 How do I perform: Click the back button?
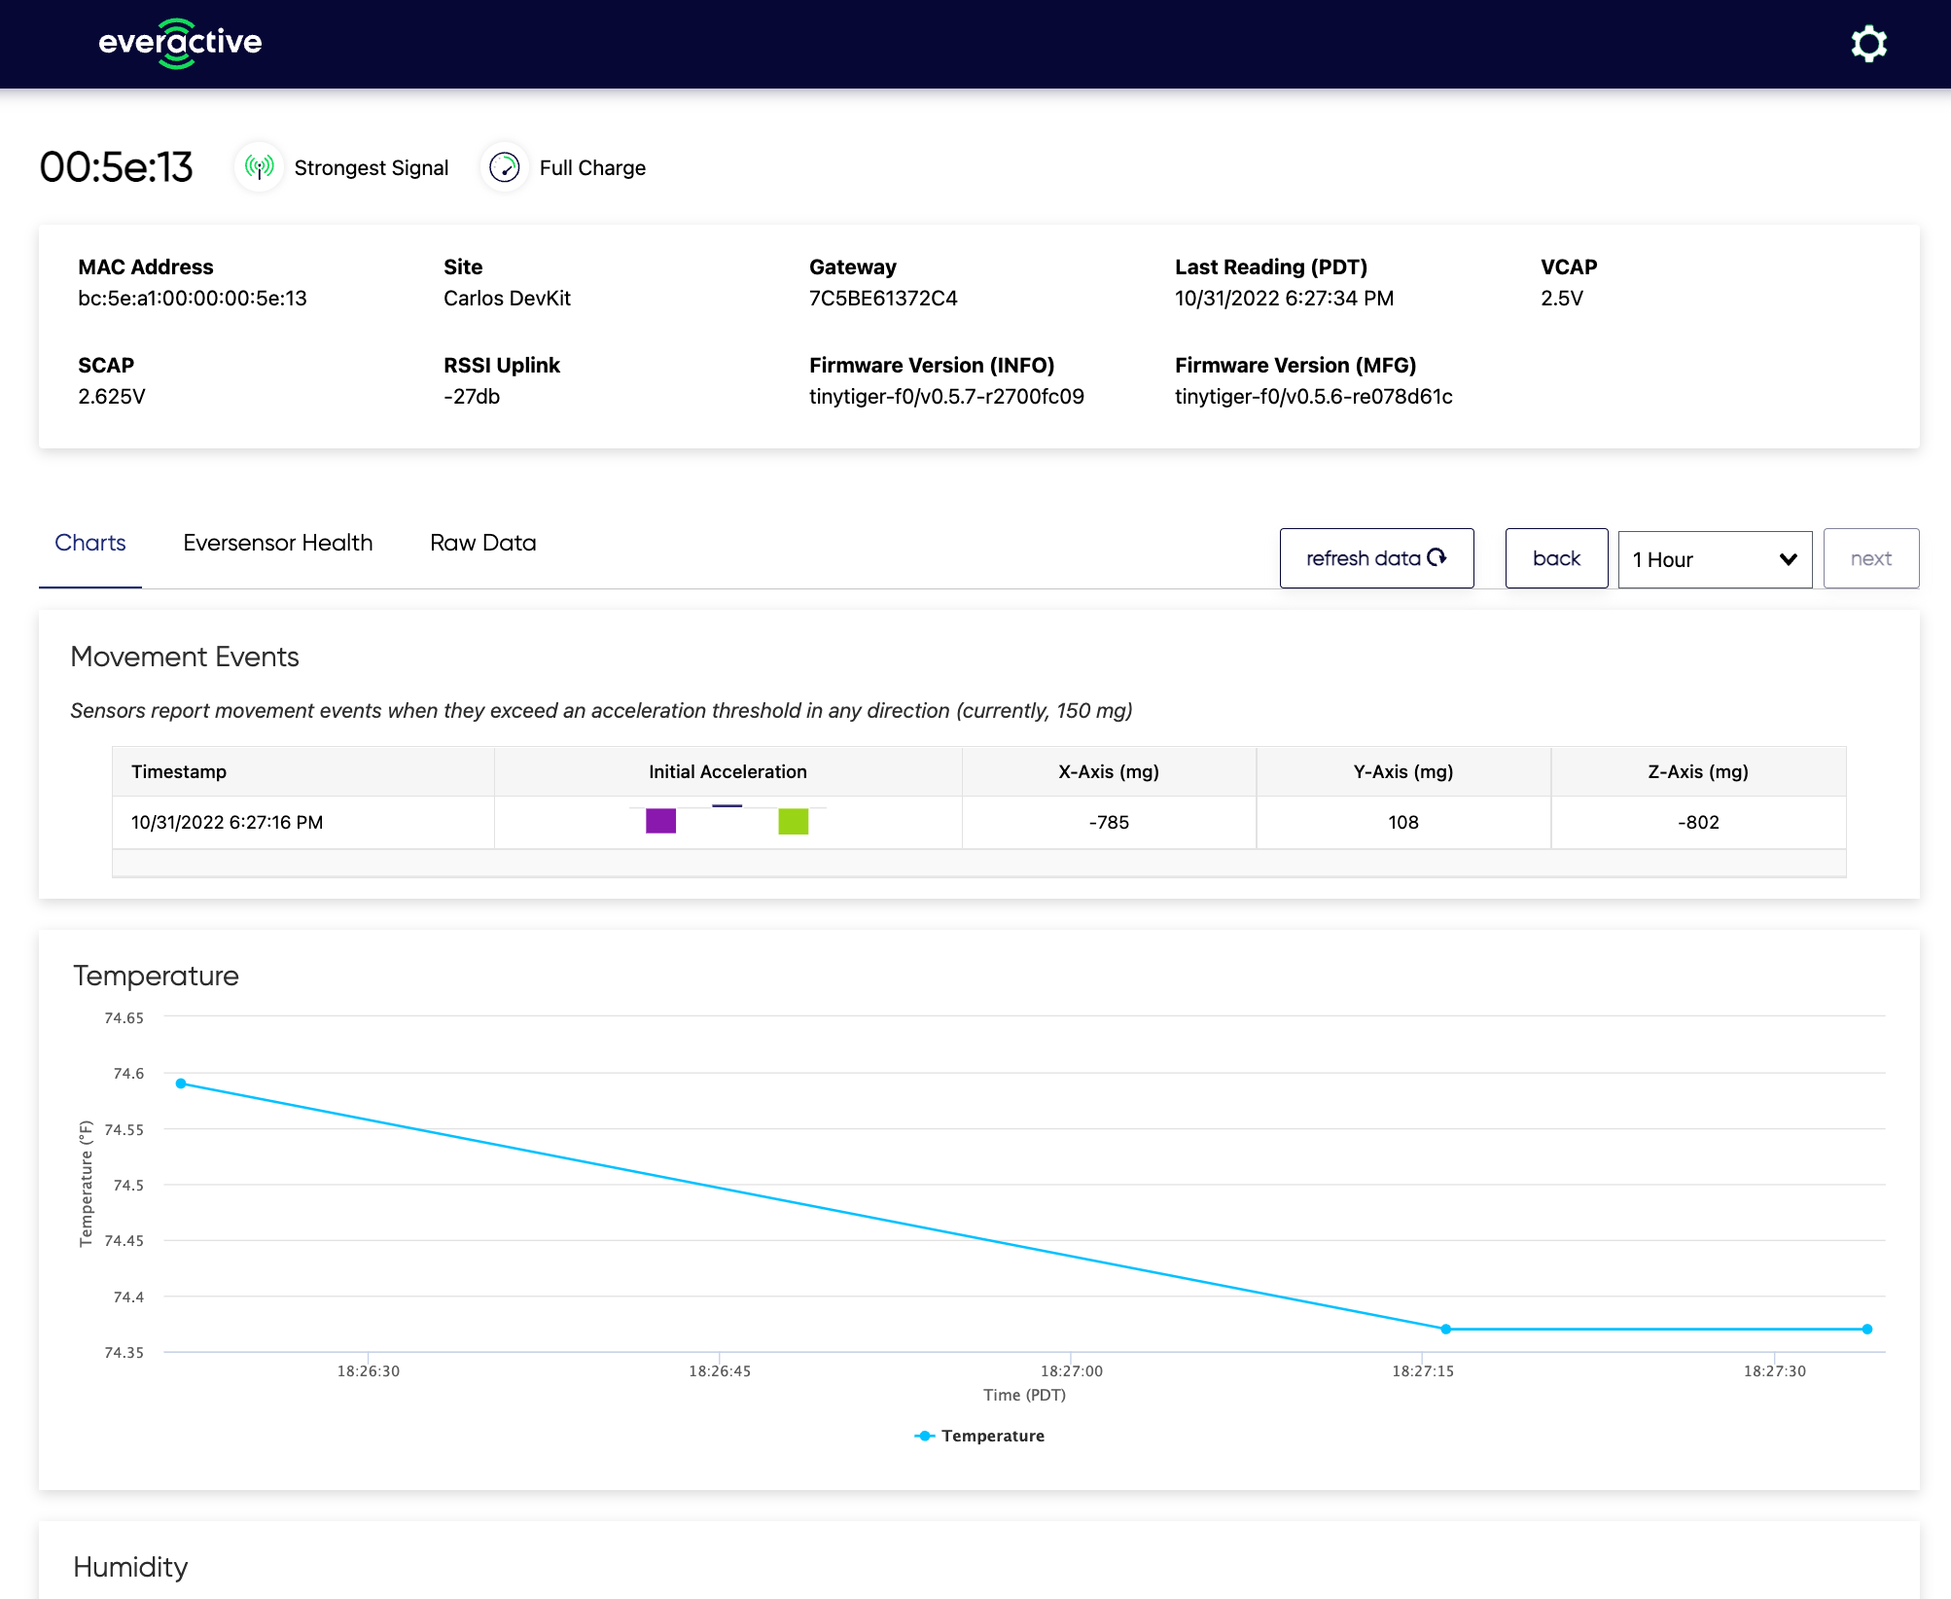pos(1555,558)
